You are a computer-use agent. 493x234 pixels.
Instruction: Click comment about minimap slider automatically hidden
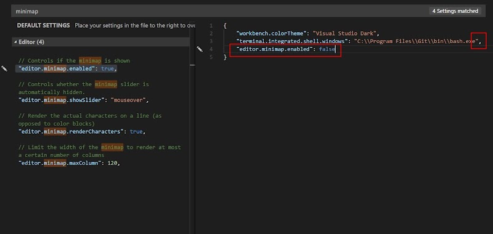click(84, 88)
